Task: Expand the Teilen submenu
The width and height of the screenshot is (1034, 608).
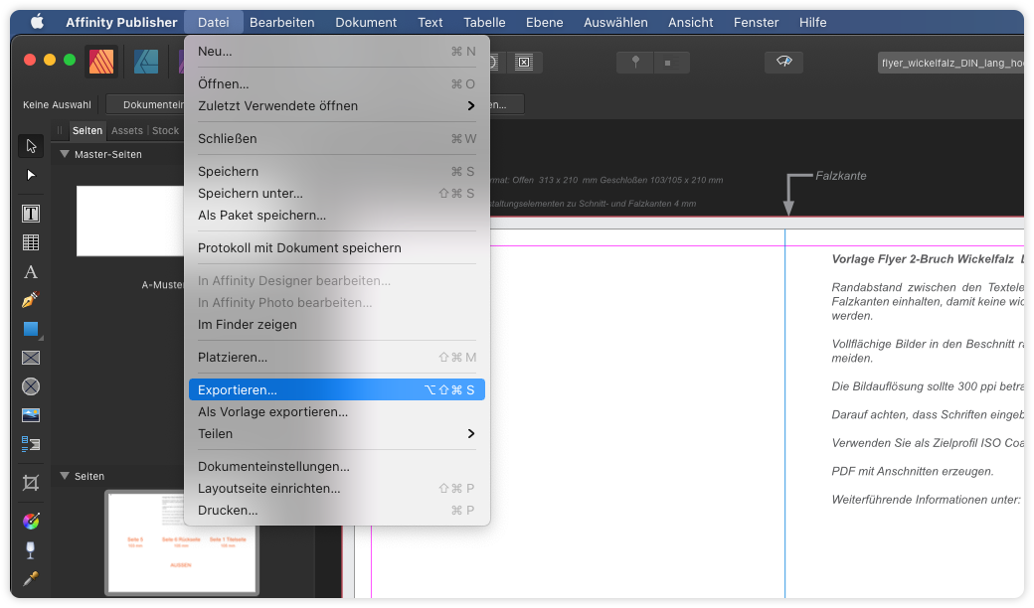Action: click(337, 433)
